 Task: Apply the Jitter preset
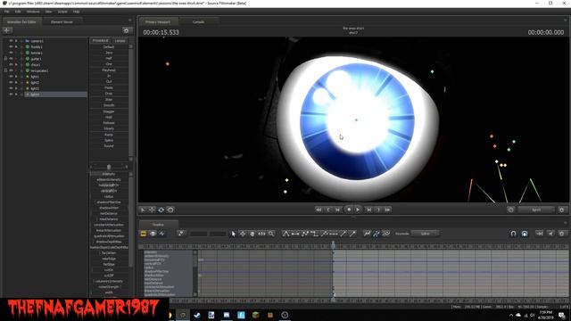pyautogui.click(x=109, y=99)
